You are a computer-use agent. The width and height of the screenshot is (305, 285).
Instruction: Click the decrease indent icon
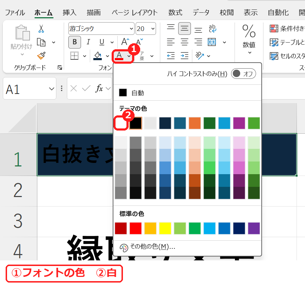pos(171,56)
